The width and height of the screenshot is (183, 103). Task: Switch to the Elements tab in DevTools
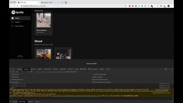[19, 69]
